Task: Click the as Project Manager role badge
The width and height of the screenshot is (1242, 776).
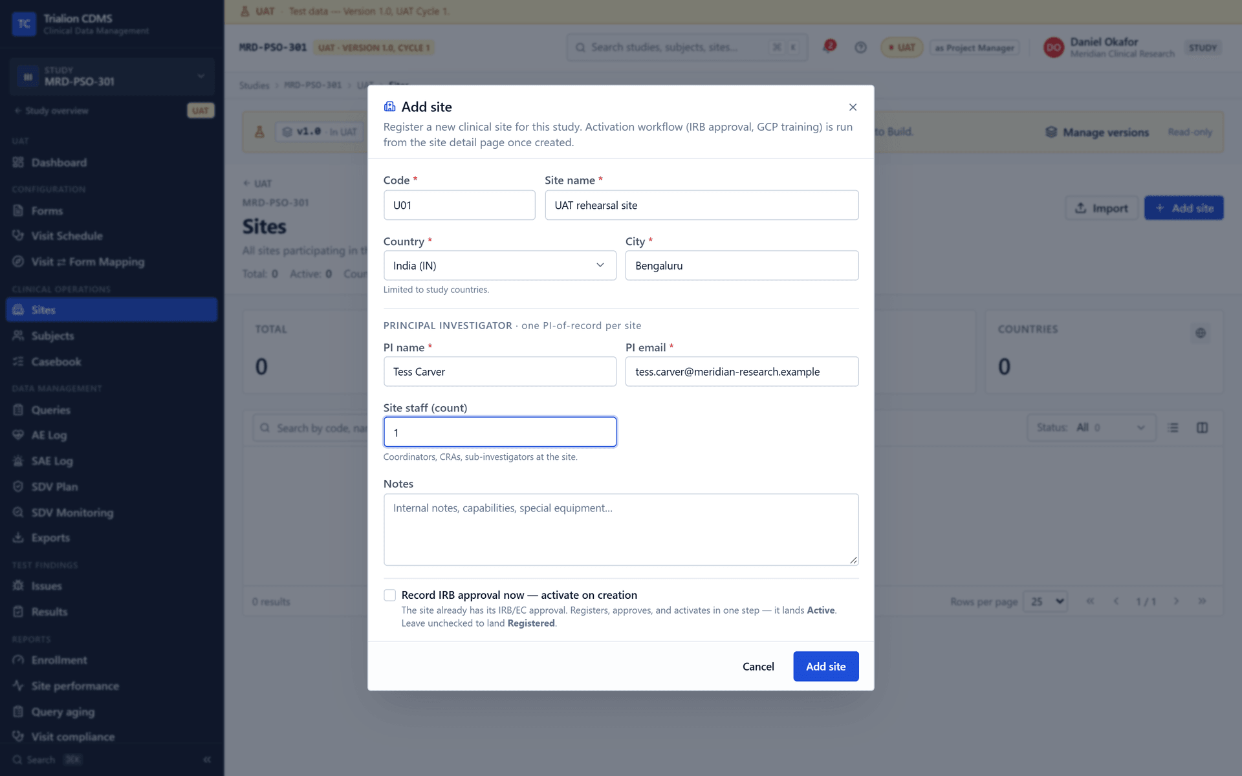Action: click(x=974, y=47)
